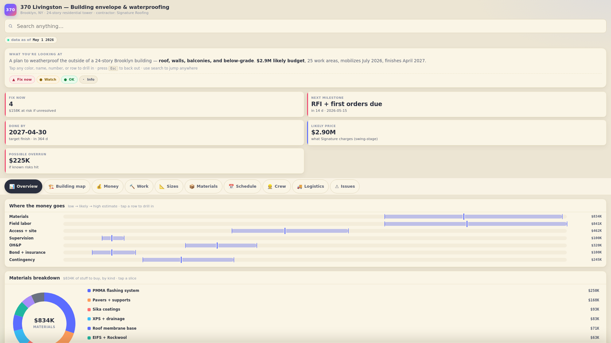
Task: Click the Logistics truck icon
Action: tap(299, 186)
